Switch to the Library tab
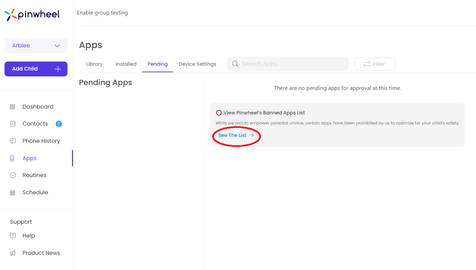The width and height of the screenshot is (476, 270). (x=94, y=64)
